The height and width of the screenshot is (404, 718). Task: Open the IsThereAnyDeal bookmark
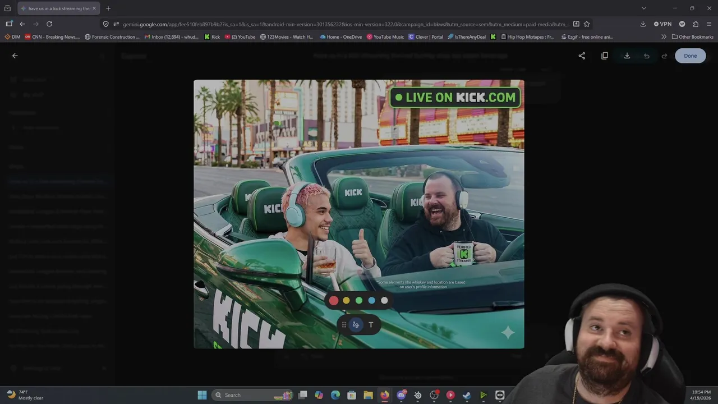tap(467, 37)
